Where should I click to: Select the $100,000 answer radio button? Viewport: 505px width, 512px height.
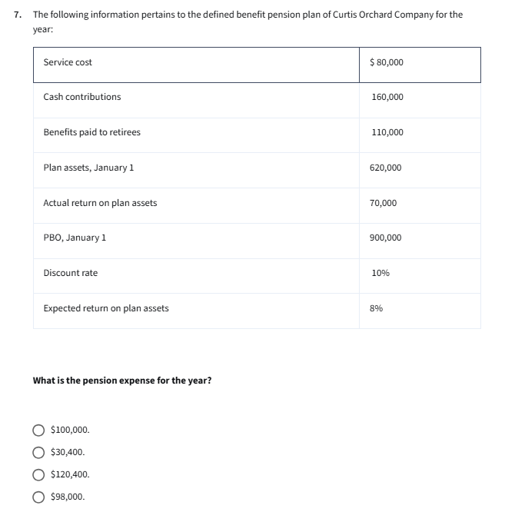tap(38, 430)
